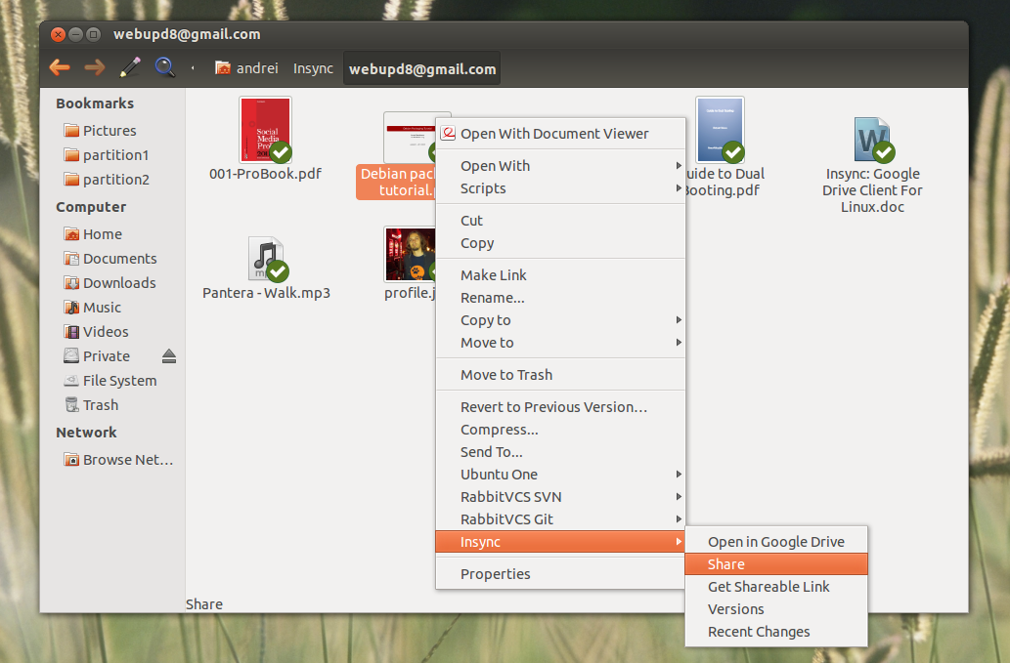
Task: Open Downloads in the sidebar
Action: pyautogui.click(x=110, y=283)
